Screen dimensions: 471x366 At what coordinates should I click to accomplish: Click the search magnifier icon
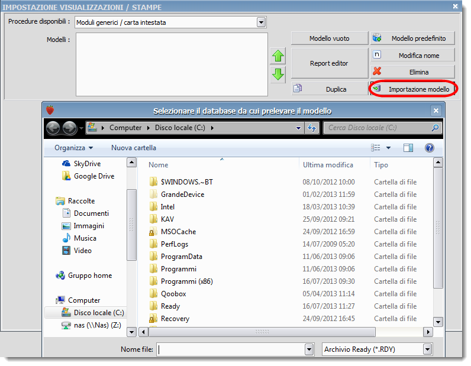tap(435, 128)
